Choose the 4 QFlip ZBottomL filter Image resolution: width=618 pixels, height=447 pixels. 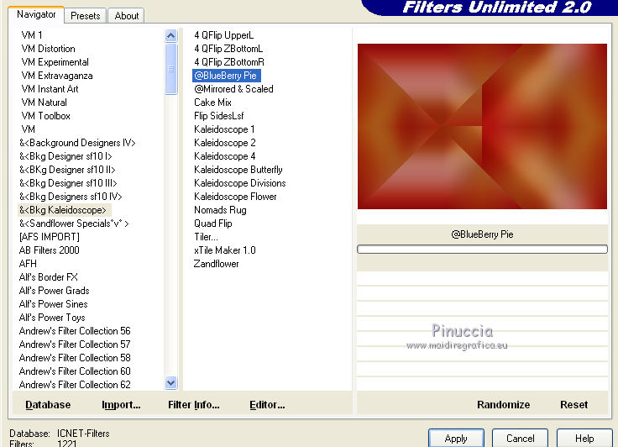point(228,49)
